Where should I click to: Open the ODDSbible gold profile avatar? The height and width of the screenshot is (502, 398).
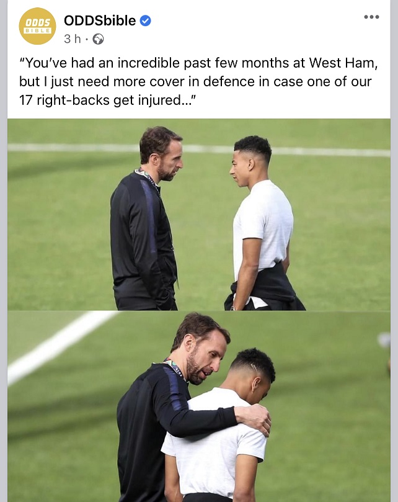click(x=37, y=26)
